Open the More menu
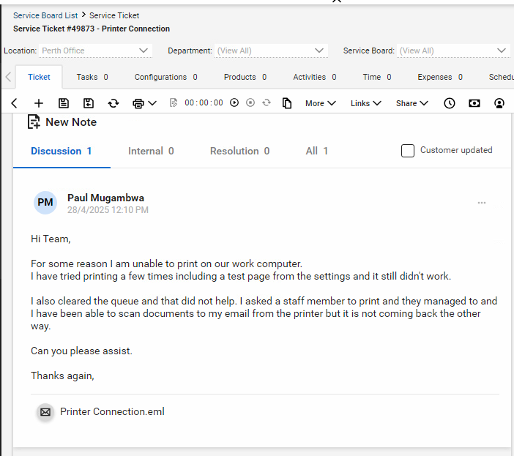Screen dimensions: 514x456 coord(320,103)
